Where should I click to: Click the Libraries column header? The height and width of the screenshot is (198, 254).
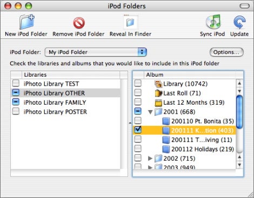pyautogui.click(x=71, y=75)
